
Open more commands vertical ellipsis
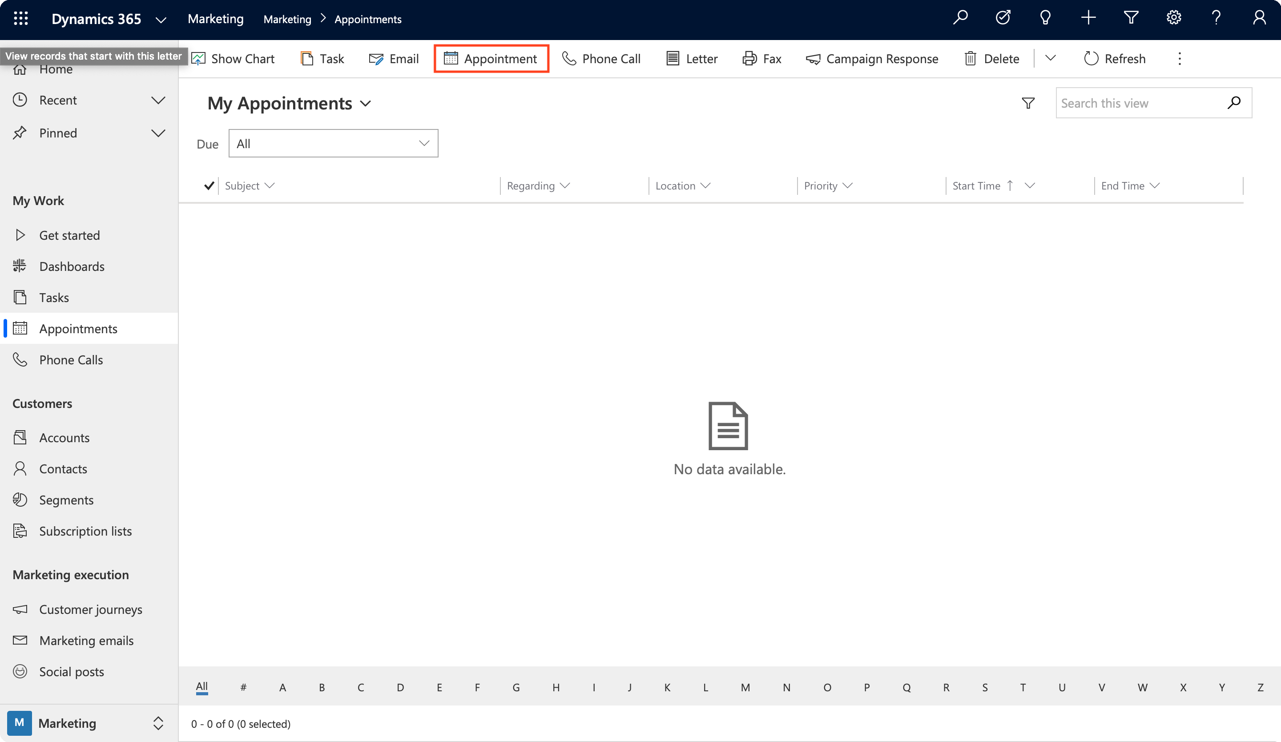point(1179,58)
